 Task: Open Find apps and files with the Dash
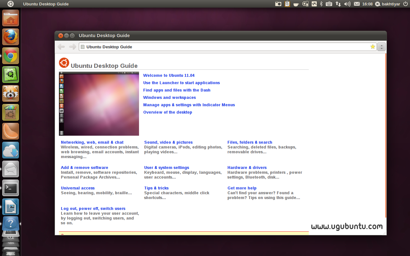177,90
